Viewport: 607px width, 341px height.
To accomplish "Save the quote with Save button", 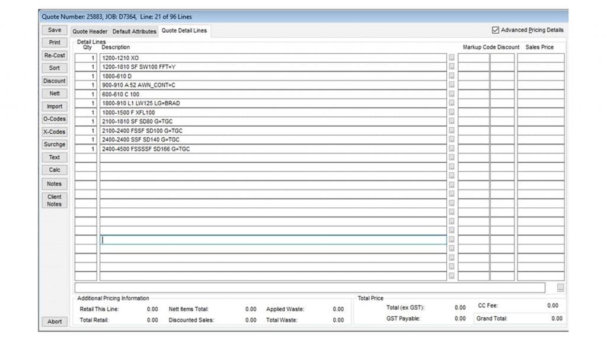I will tap(55, 30).
